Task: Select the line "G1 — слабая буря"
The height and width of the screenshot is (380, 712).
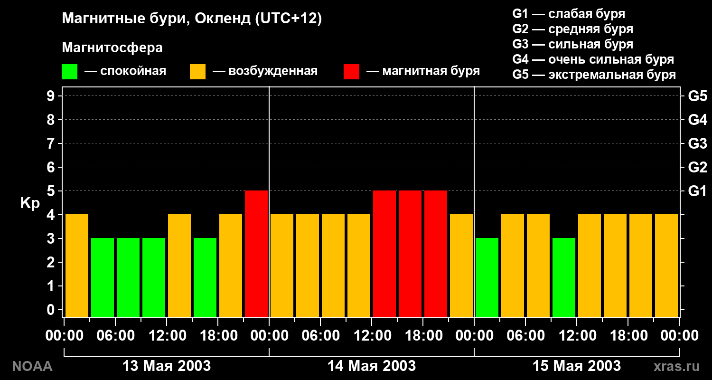Action: pyautogui.click(x=569, y=14)
